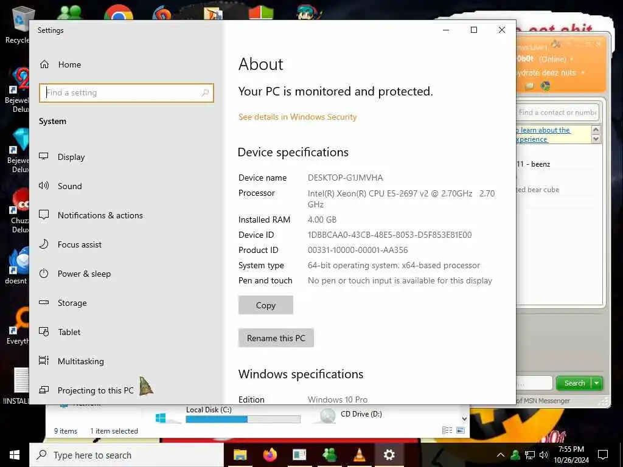The image size is (623, 467).
Task: Go to Settings Home
Action: click(x=60, y=64)
